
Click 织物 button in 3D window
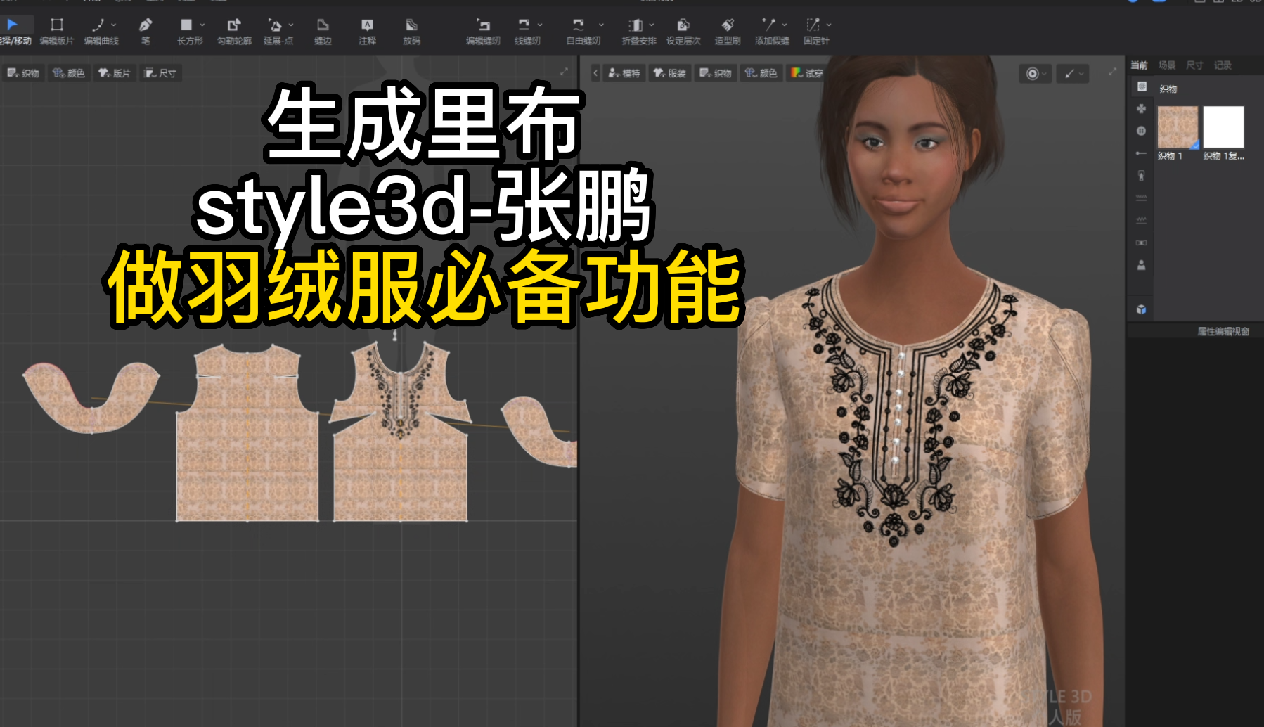[716, 73]
